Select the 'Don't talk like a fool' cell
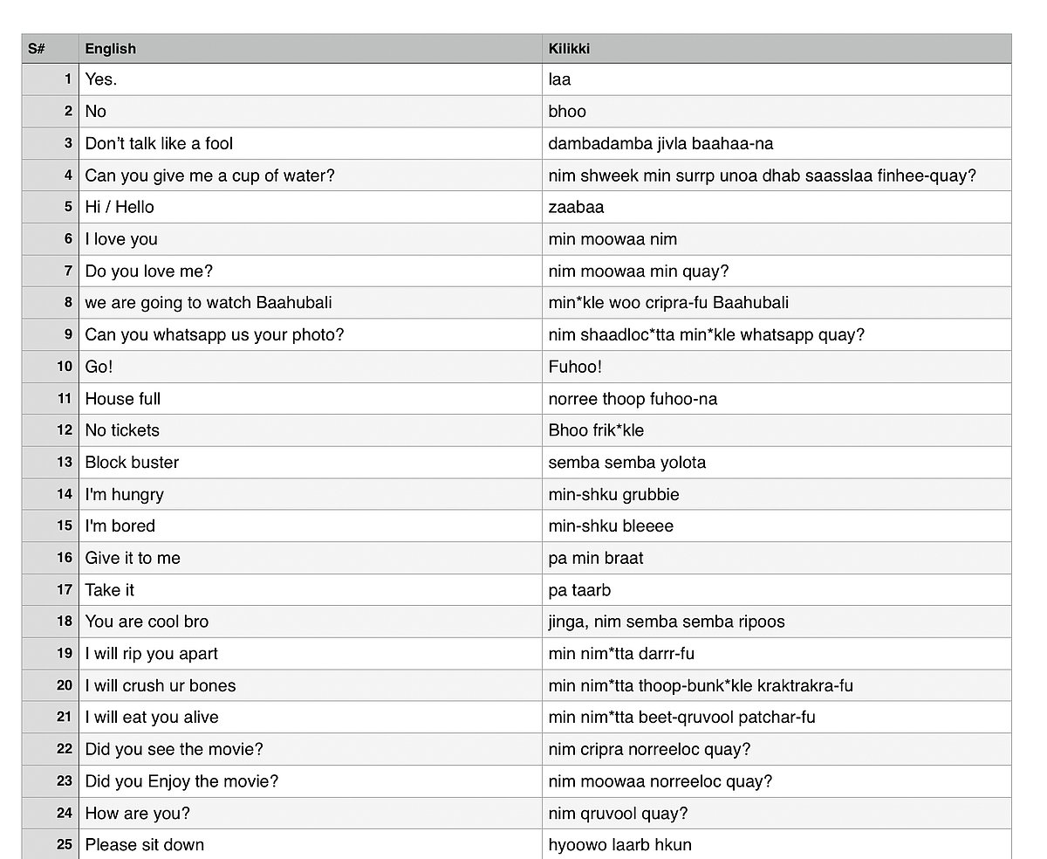The height and width of the screenshot is (859, 1047). tap(310, 143)
